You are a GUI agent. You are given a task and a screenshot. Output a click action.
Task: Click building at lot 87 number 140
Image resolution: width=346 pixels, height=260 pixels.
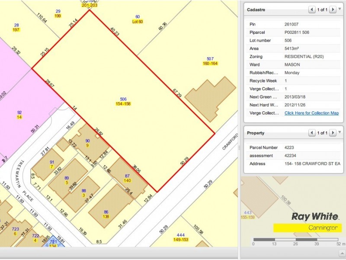click(127, 178)
